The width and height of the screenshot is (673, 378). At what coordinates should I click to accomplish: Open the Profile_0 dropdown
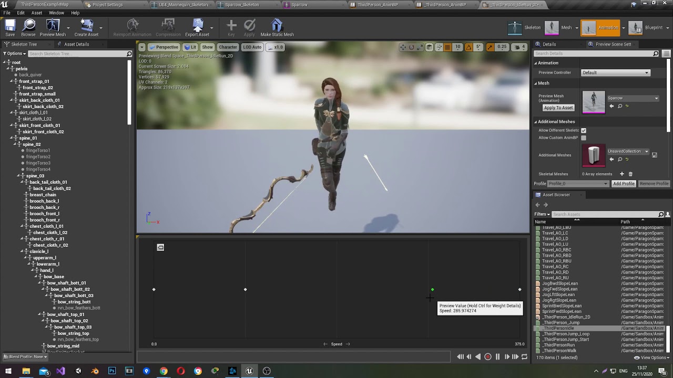tap(578, 184)
